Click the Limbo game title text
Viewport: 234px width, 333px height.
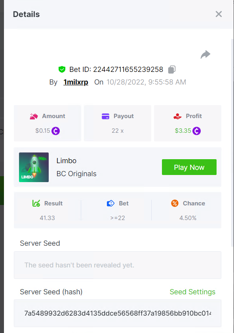pyautogui.click(x=67, y=161)
